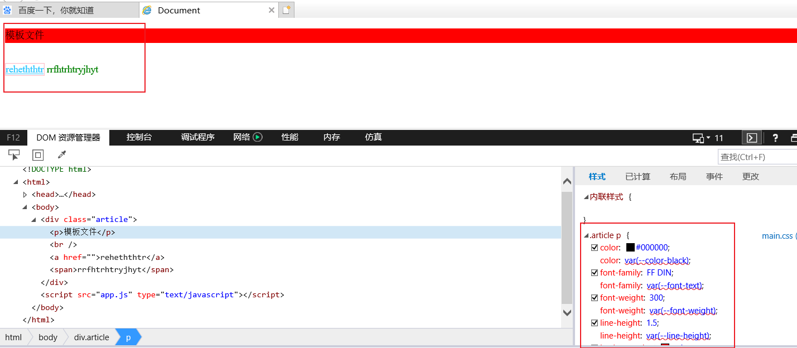Expand the head element in the DOM tree
The image size is (797, 348).
tap(25, 194)
